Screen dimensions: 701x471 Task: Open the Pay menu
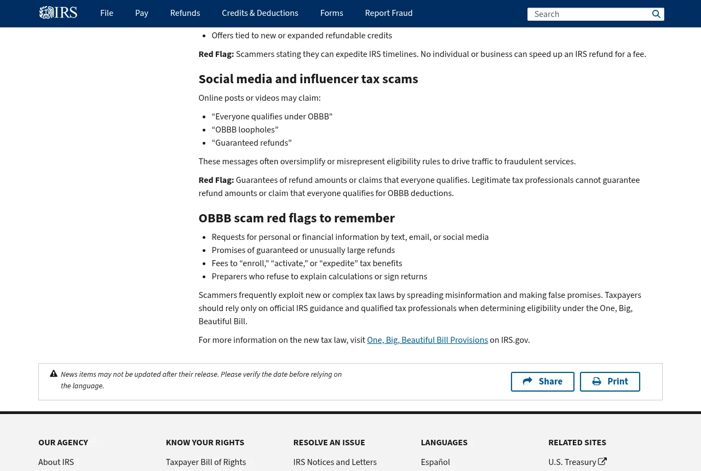point(142,13)
